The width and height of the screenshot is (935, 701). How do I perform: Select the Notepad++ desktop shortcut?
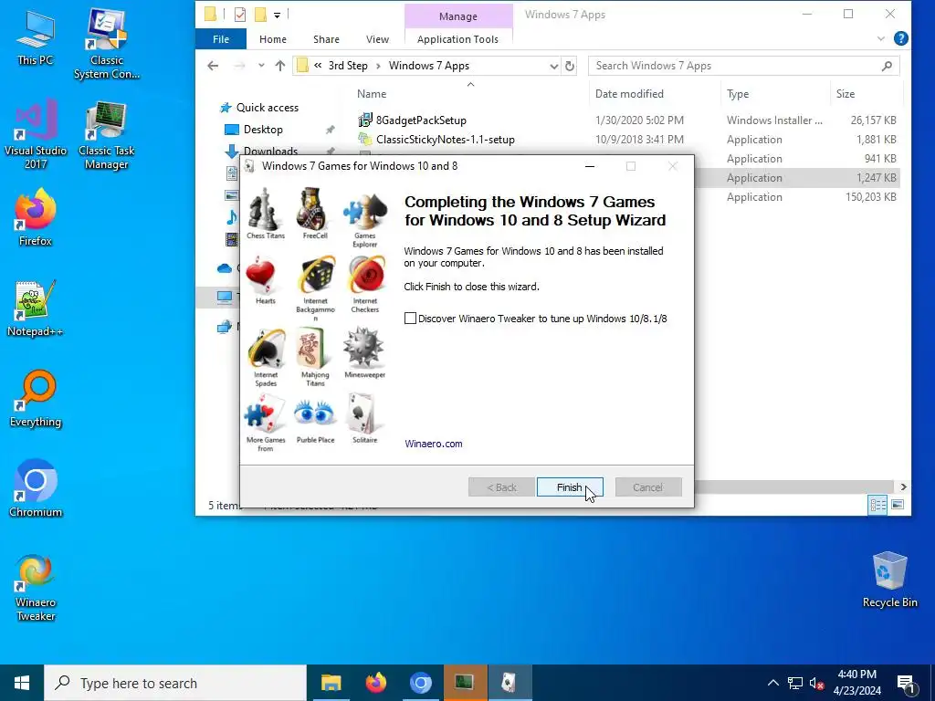(36, 309)
